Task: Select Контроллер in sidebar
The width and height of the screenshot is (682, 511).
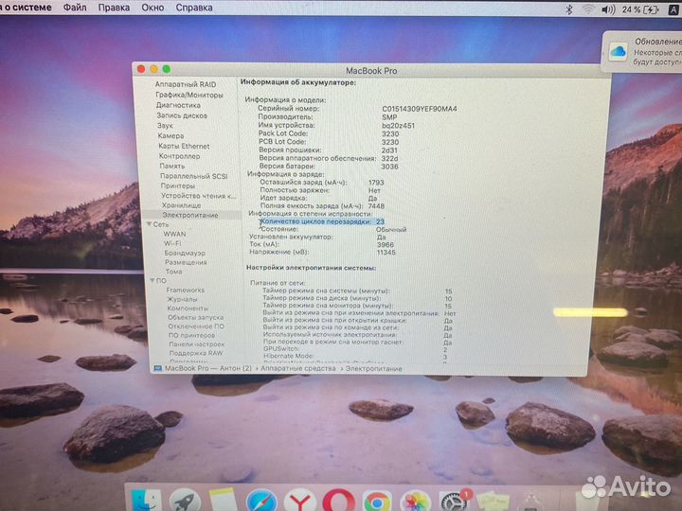Action: (x=179, y=156)
